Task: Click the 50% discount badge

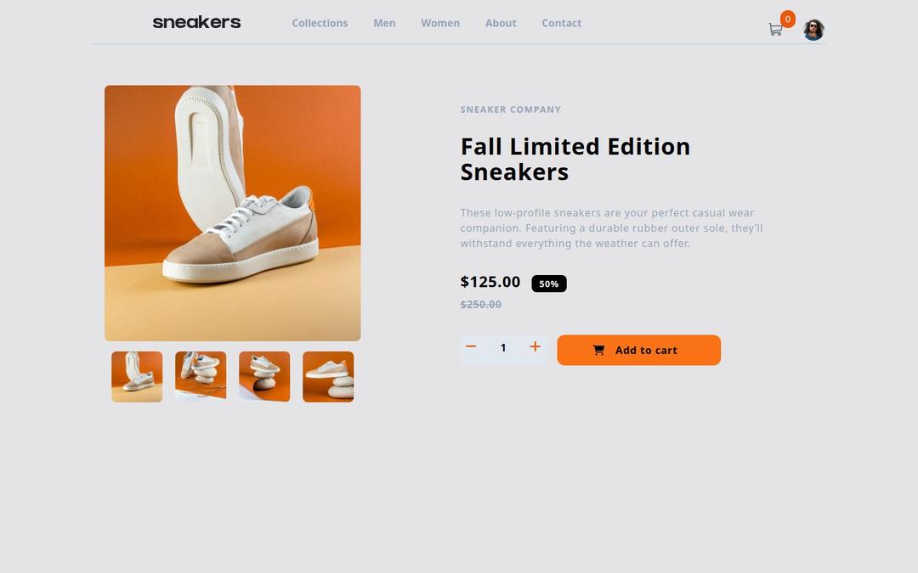Action: click(549, 284)
